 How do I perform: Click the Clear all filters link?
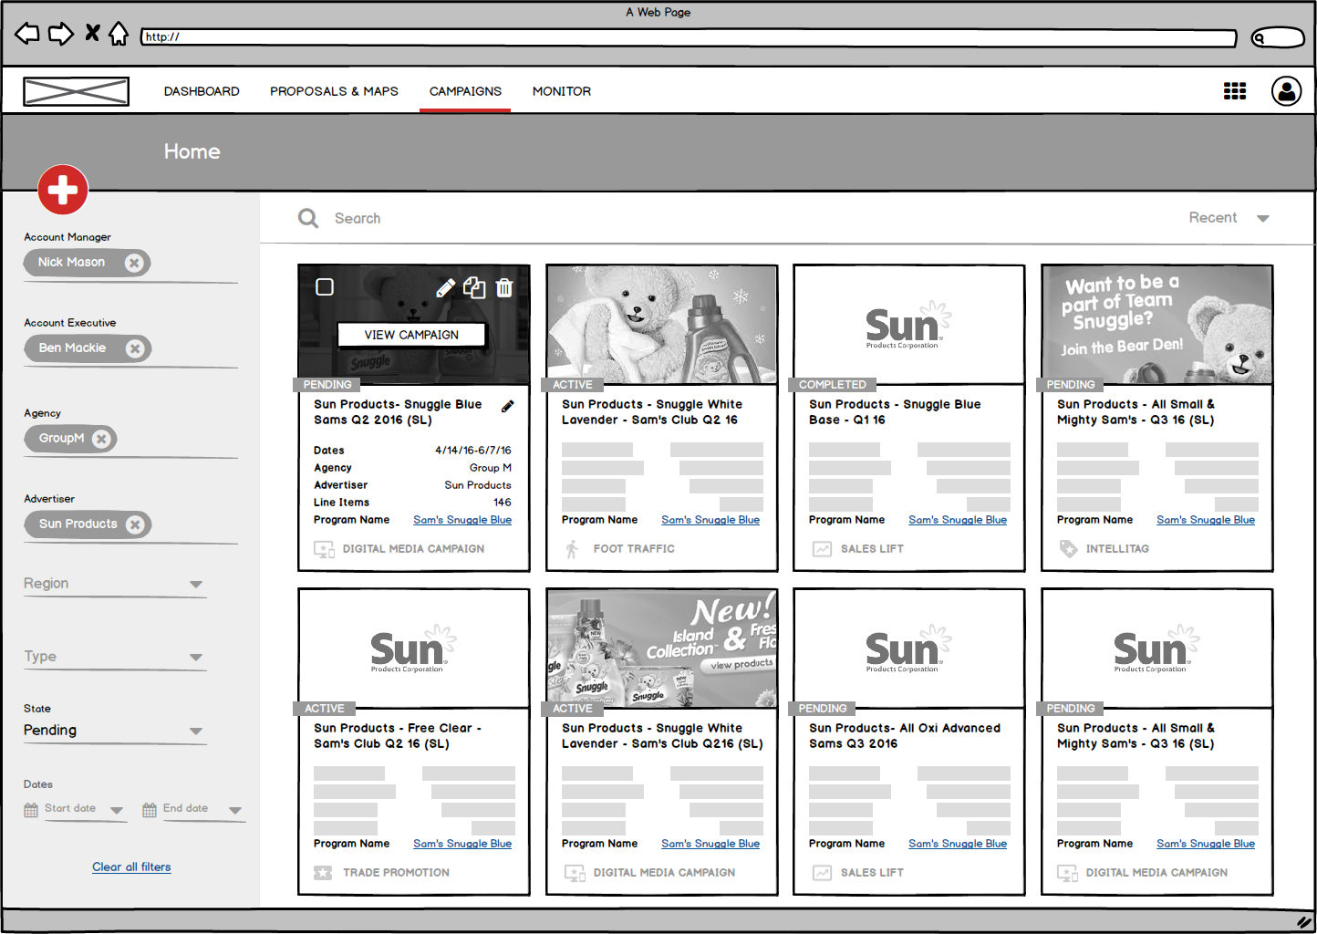pos(131,867)
